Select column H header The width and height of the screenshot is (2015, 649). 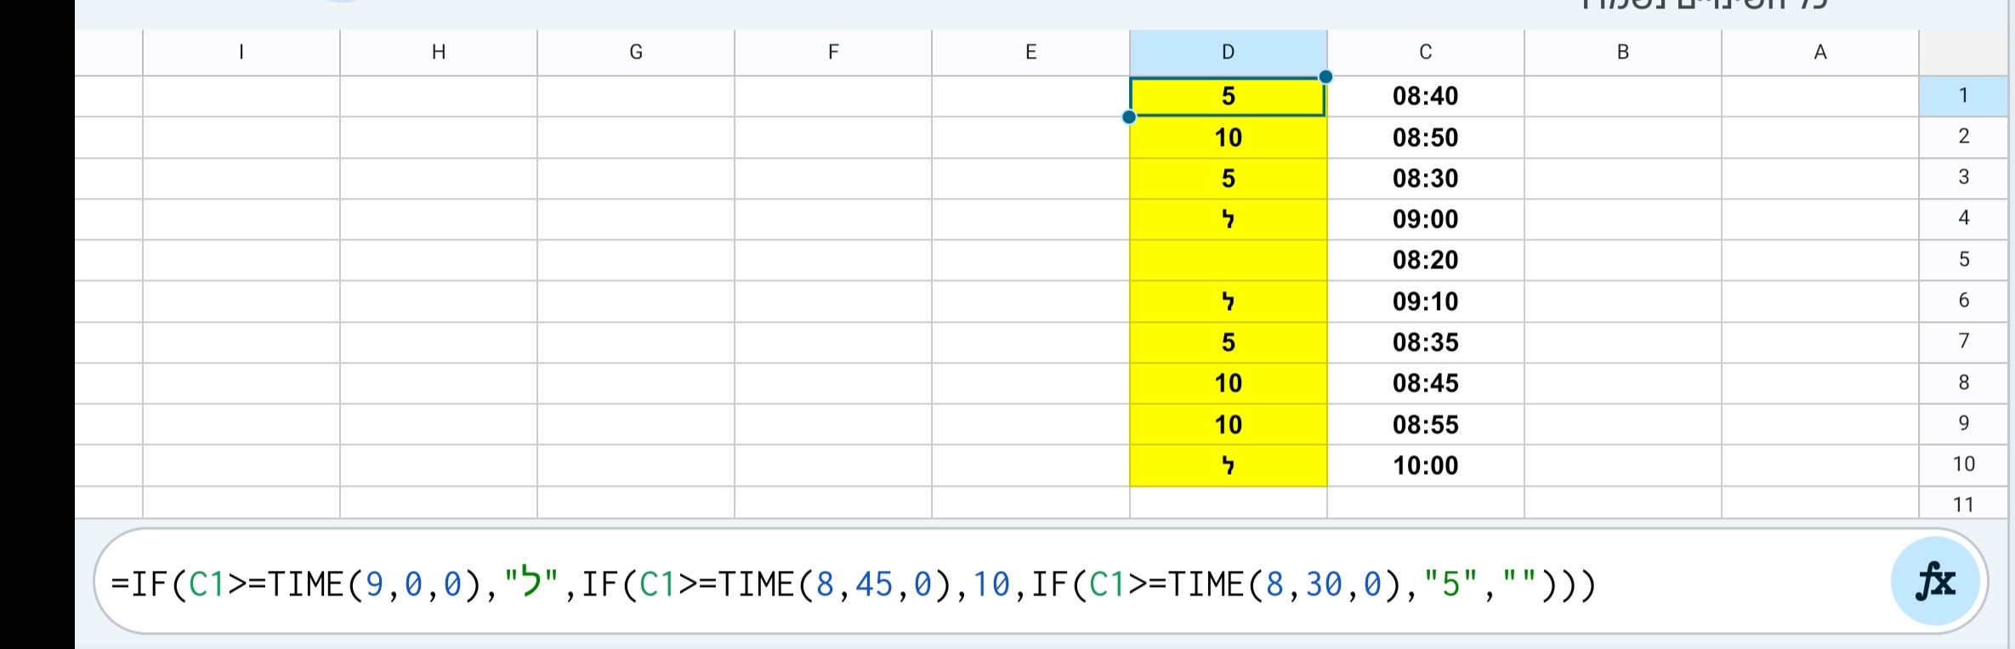439,53
